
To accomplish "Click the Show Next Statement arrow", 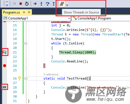I will [35, 4].
